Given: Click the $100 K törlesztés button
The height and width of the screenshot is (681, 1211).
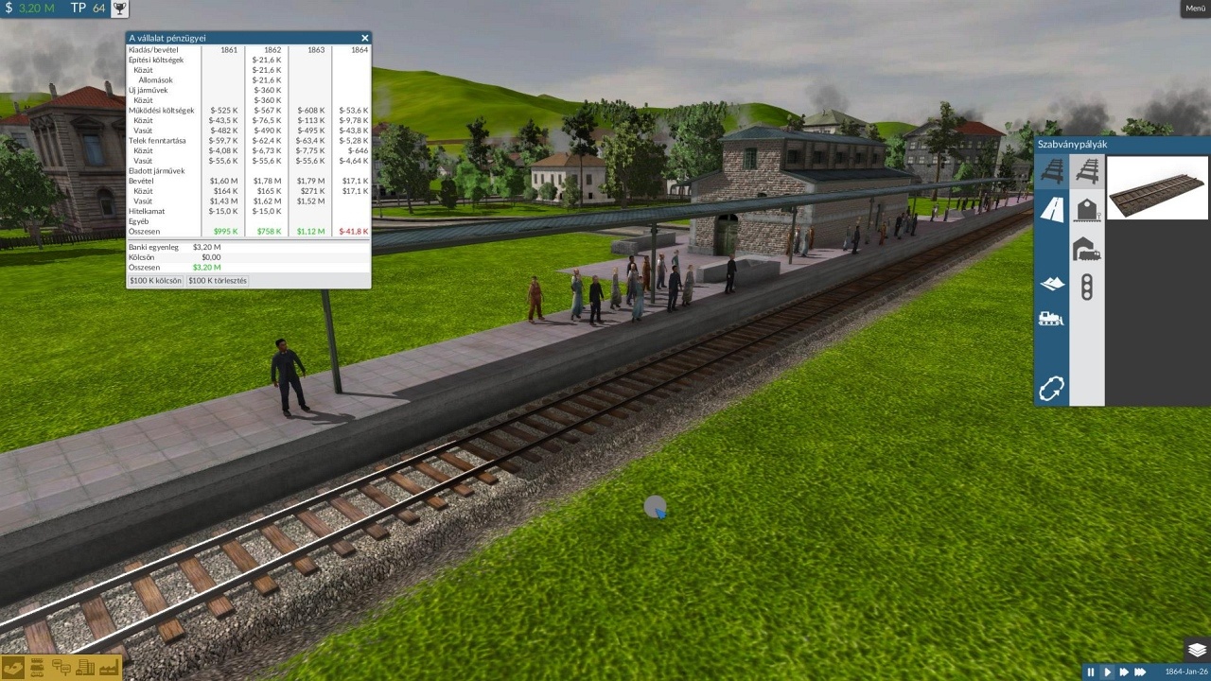Looking at the screenshot, I should (218, 281).
